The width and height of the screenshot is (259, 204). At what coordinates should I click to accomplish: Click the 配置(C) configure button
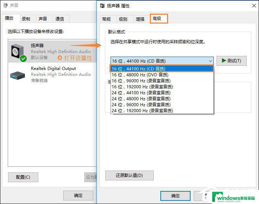[23, 177]
